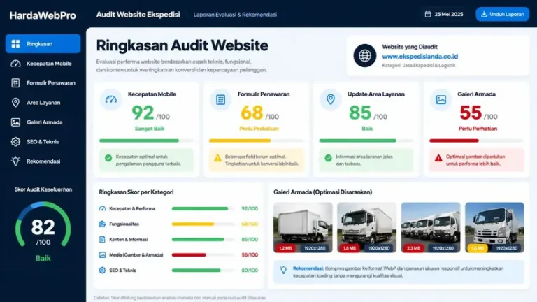Viewport: 537px width, 302px height.
Task: Click the globe icon of audited website
Action: click(365, 55)
